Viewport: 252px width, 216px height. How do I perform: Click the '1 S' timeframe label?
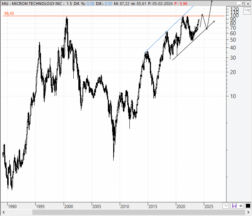69,4
